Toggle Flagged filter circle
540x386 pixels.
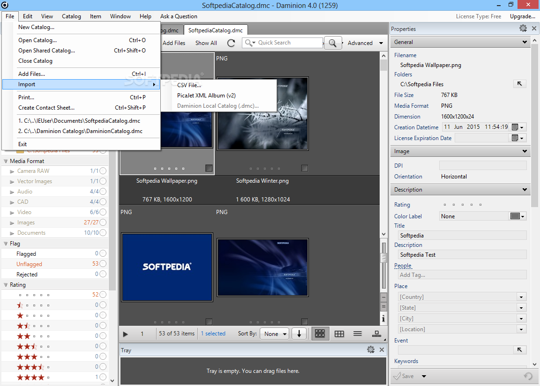click(x=103, y=253)
